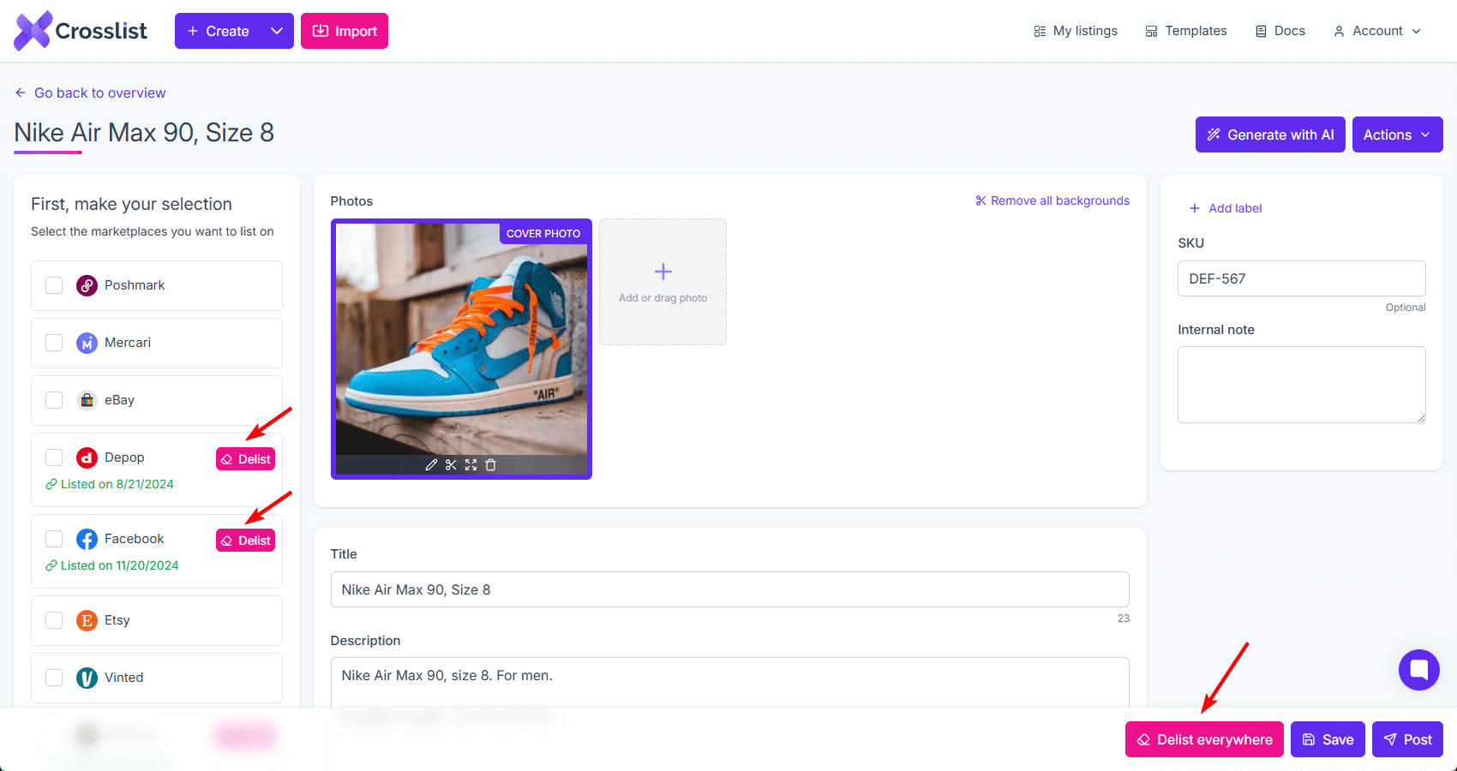Click the Create button
1457x771 pixels.
(218, 31)
